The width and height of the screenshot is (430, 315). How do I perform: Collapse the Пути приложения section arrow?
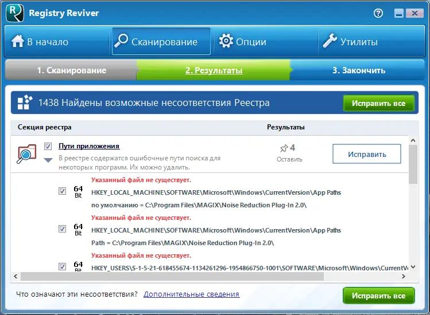coord(48,160)
